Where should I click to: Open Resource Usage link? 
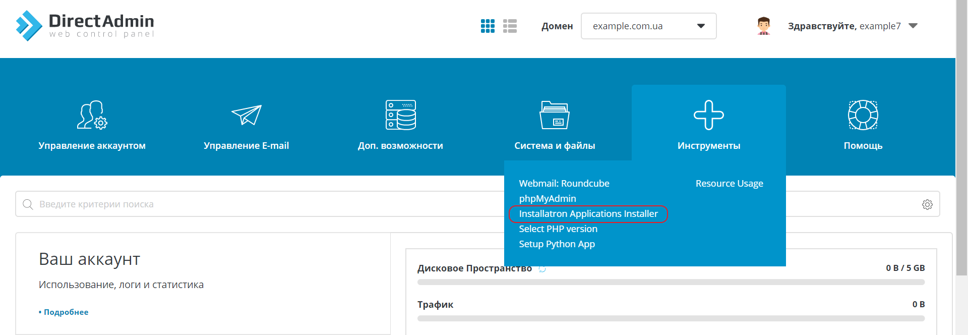(x=729, y=184)
